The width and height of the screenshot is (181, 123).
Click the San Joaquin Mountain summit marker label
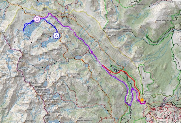click(x=112, y=28)
